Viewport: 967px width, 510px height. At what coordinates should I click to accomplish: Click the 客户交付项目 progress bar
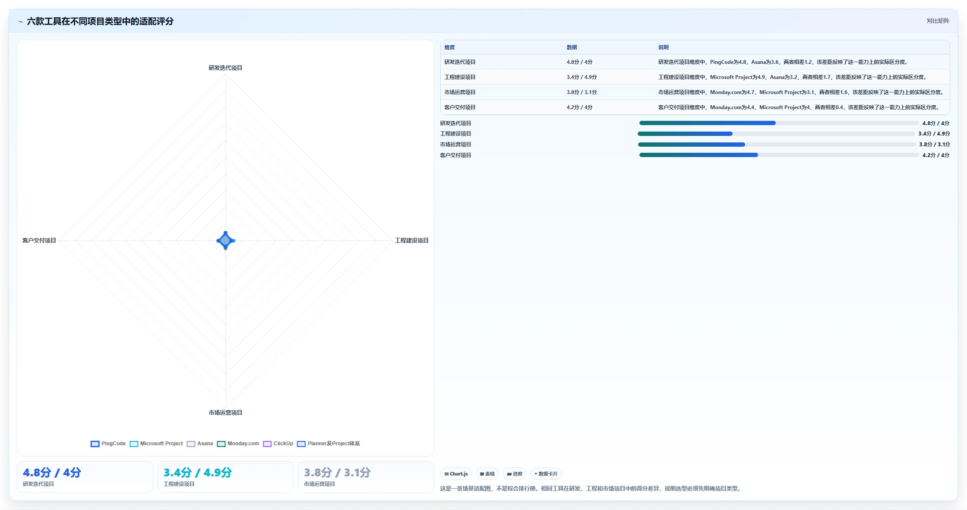(x=779, y=155)
